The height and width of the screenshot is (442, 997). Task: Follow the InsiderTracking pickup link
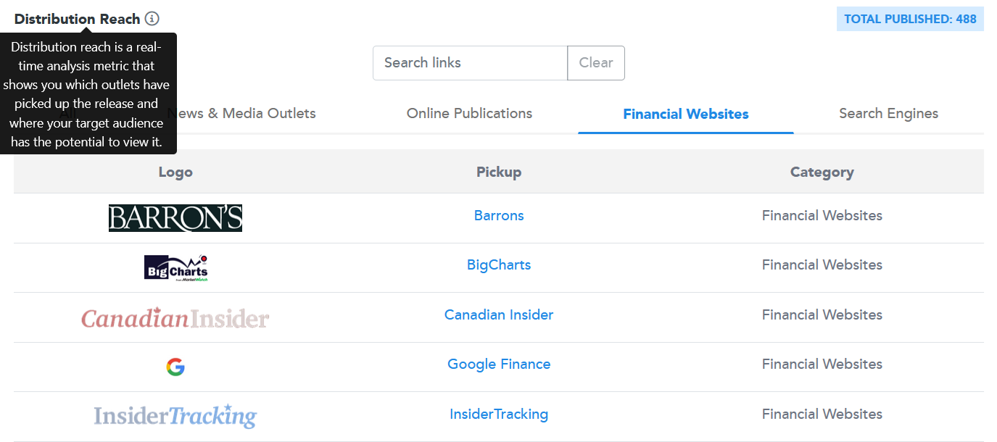pyautogui.click(x=499, y=414)
